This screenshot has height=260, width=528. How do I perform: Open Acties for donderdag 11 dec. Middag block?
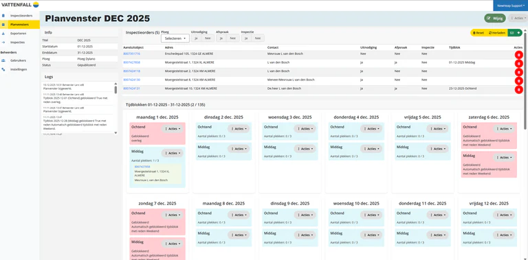(x=438, y=235)
